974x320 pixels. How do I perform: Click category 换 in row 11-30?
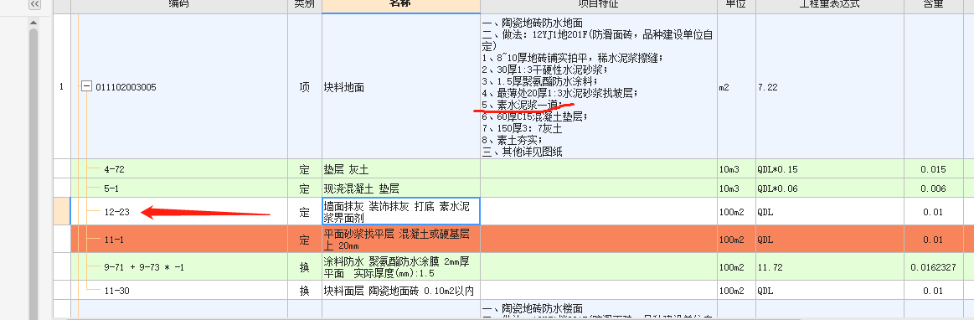[x=304, y=290]
